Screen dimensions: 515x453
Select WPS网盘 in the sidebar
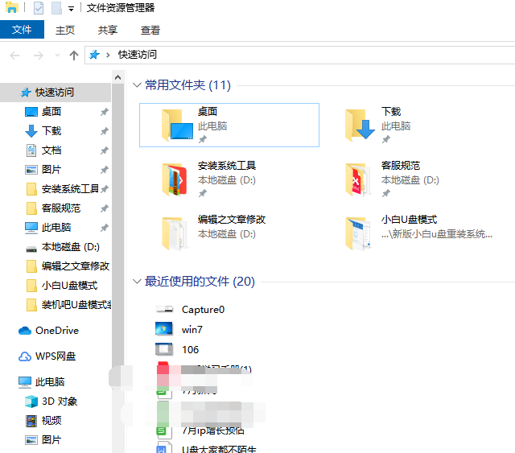coord(55,356)
